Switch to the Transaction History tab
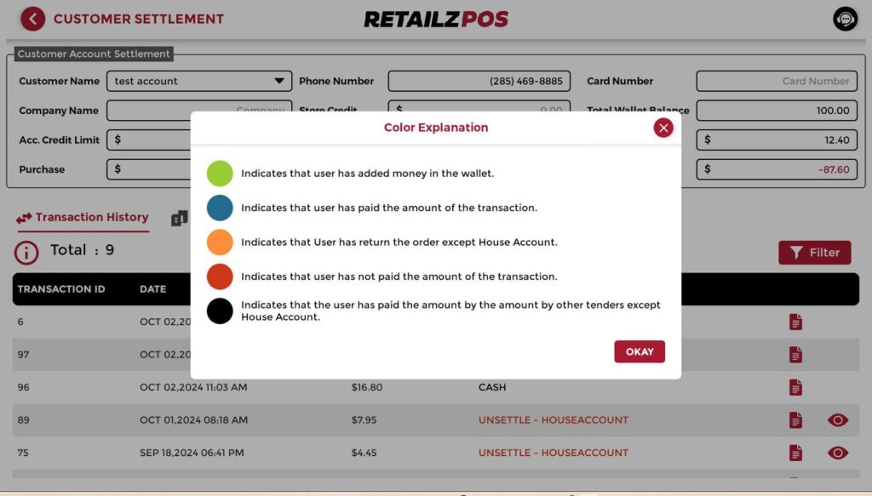Screen dimensions: 872x496 click(83, 218)
